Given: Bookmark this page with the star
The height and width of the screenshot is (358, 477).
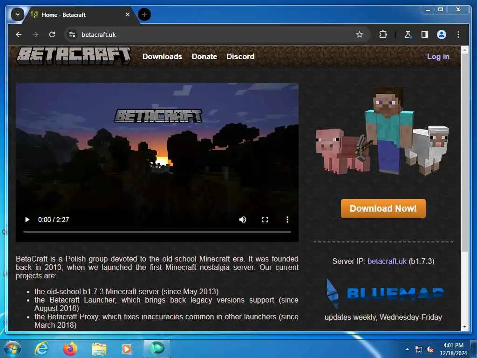Looking at the screenshot, I should pyautogui.click(x=360, y=34).
